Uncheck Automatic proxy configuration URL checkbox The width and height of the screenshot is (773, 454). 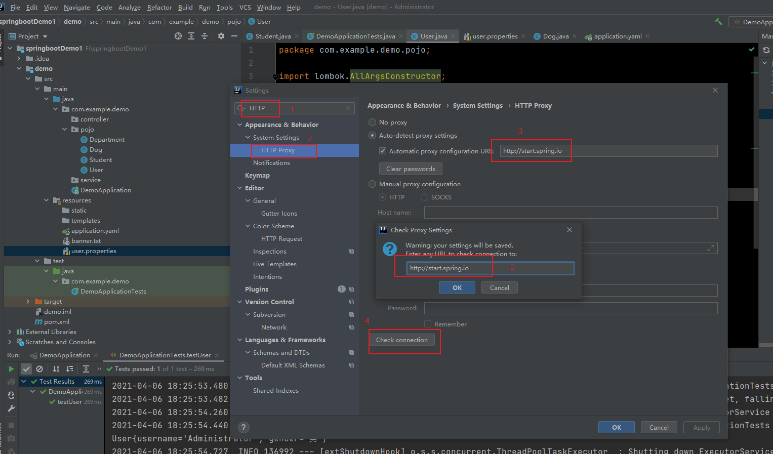[x=383, y=151]
